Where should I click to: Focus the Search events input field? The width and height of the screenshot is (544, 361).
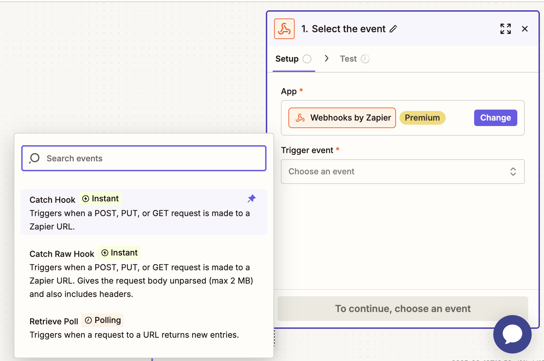144,158
